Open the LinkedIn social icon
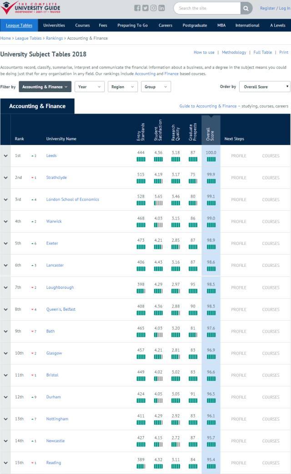 [161, 8]
